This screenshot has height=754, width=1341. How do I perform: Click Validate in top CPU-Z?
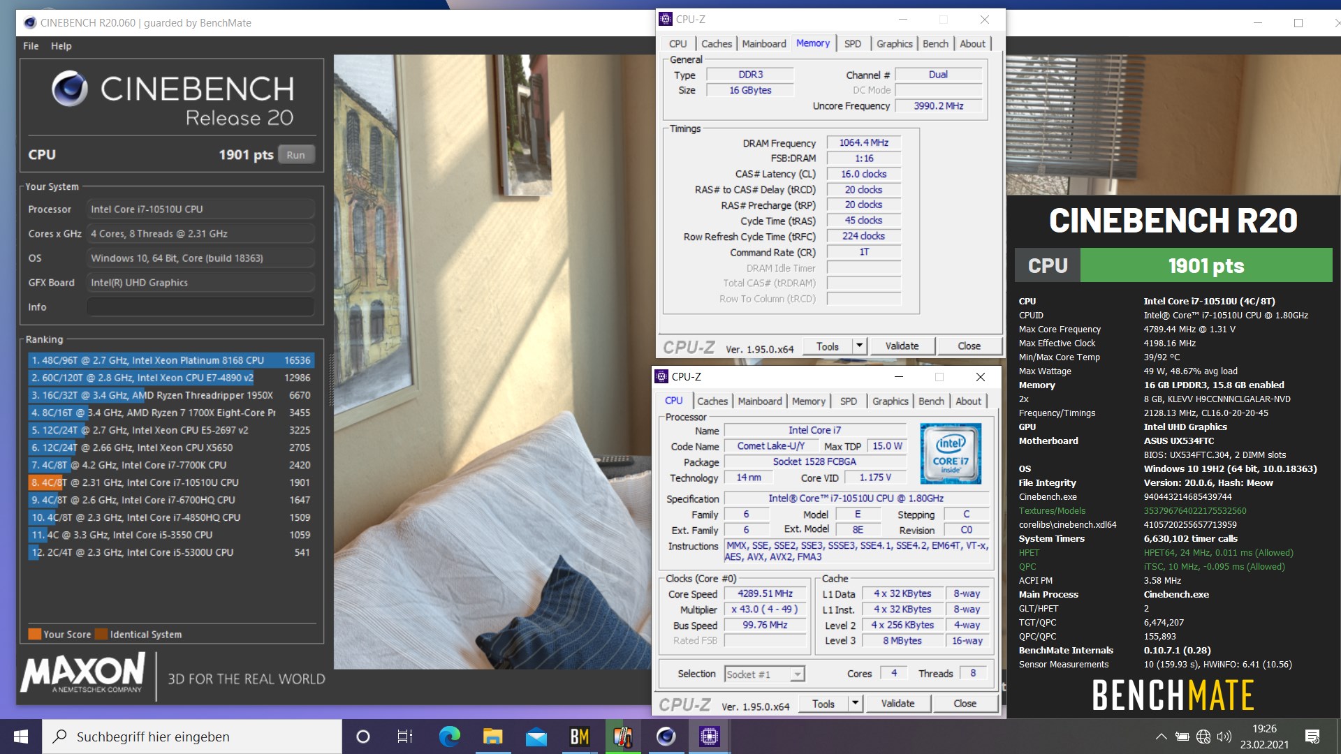point(902,346)
